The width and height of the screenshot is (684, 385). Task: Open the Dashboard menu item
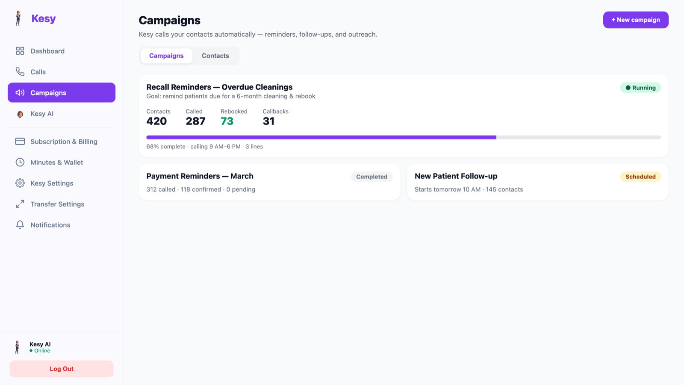[62, 51]
